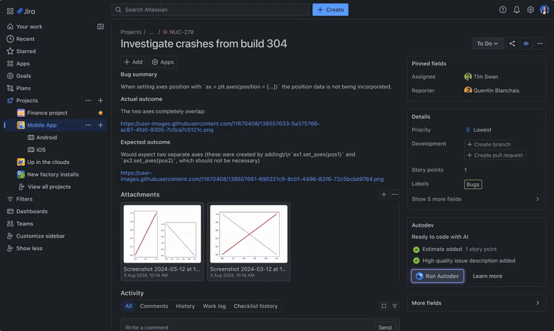Toggle the activity sort order icon
Viewport: 554px width, 331px height.
tap(395, 306)
